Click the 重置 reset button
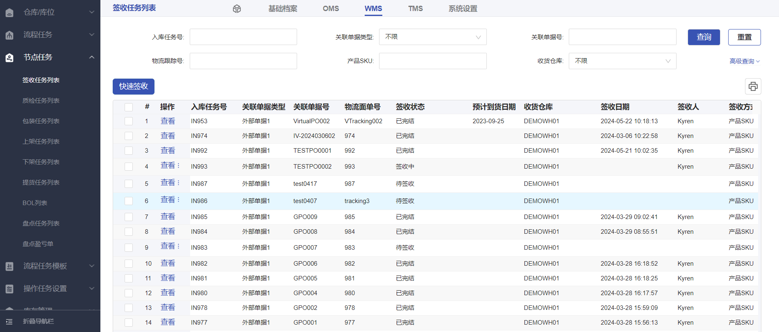Viewport: 779px width, 332px height. coord(745,37)
